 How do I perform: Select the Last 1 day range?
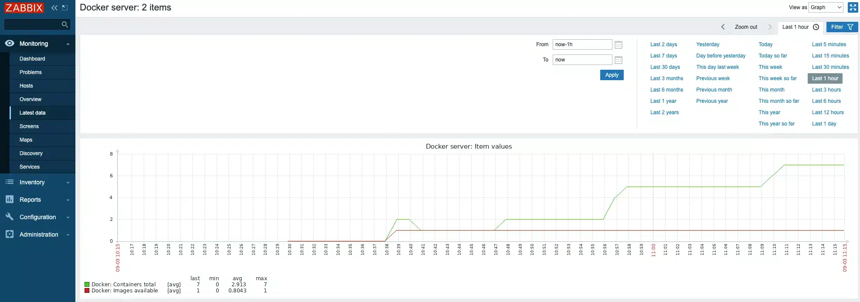(824, 124)
